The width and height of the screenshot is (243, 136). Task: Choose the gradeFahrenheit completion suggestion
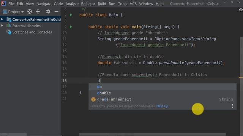pos(163,99)
